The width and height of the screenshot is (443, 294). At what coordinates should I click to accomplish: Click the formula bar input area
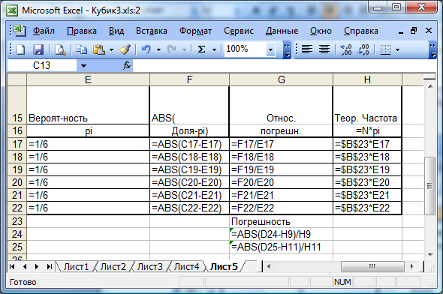pos(284,66)
